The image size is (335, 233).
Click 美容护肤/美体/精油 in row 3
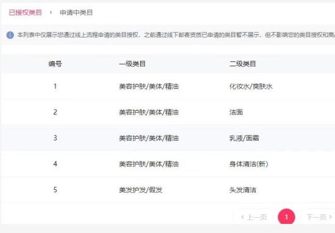point(149,138)
